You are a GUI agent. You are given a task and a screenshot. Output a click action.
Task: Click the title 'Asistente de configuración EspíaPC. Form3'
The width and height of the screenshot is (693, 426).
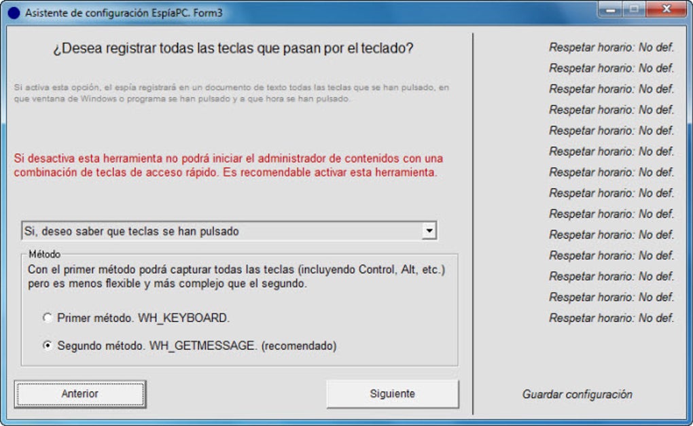[124, 13]
